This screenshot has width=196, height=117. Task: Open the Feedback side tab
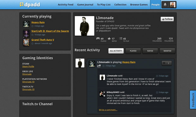click(193, 100)
